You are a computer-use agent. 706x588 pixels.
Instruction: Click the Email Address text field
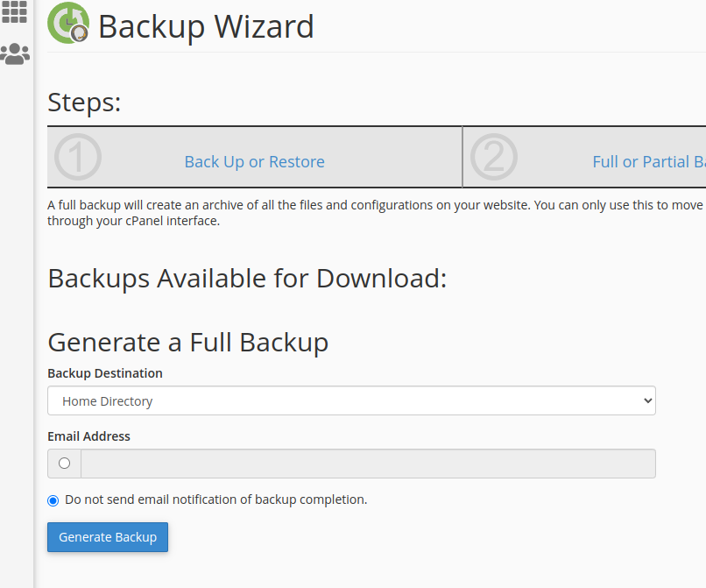pos(368,464)
